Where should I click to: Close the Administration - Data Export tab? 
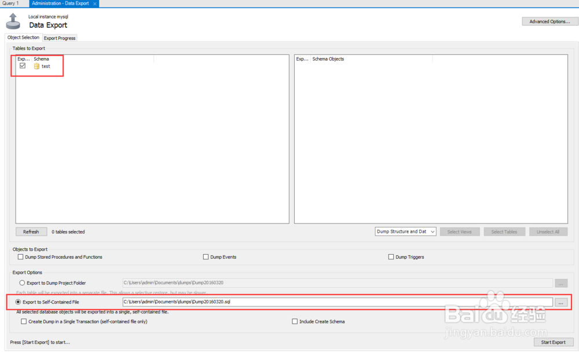(x=95, y=3)
